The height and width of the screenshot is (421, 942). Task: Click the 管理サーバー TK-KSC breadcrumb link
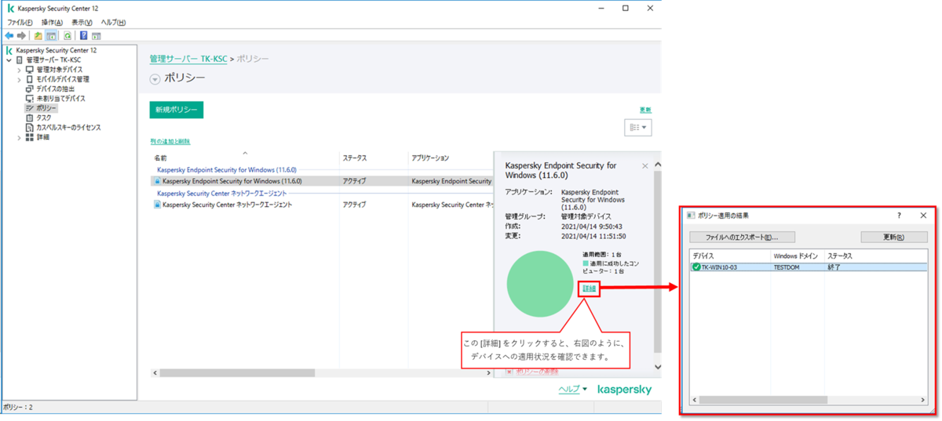coord(188,59)
